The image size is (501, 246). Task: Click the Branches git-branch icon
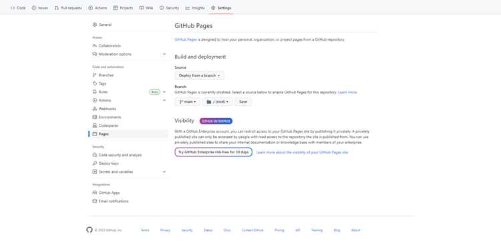coord(95,75)
